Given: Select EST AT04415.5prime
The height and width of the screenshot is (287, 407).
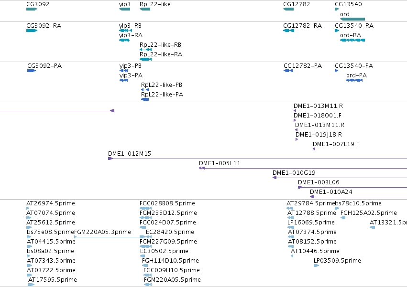Looking at the screenshot, I should click(x=29, y=246).
